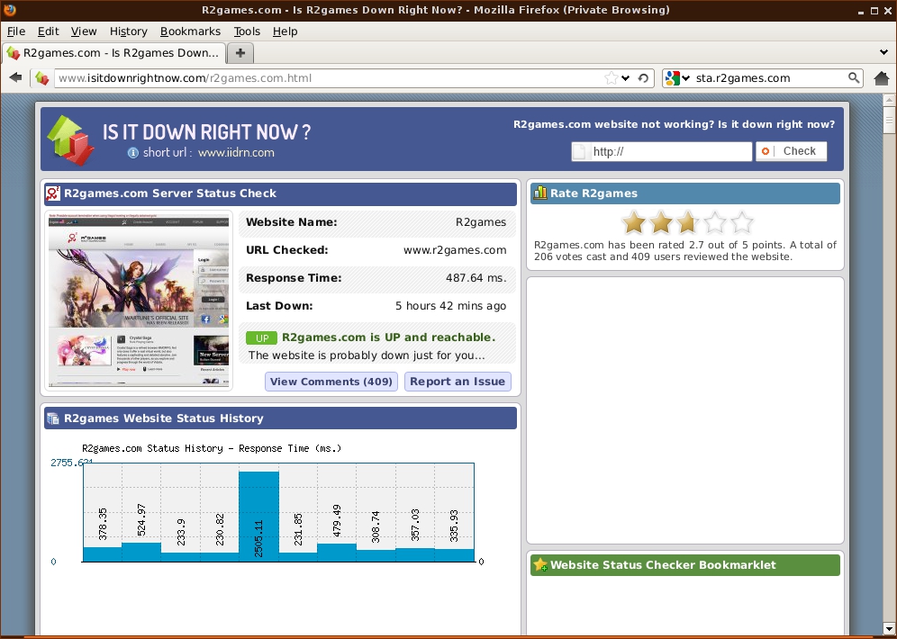Reload the page with the refresh icon
This screenshot has height=639, width=897.
(x=643, y=78)
